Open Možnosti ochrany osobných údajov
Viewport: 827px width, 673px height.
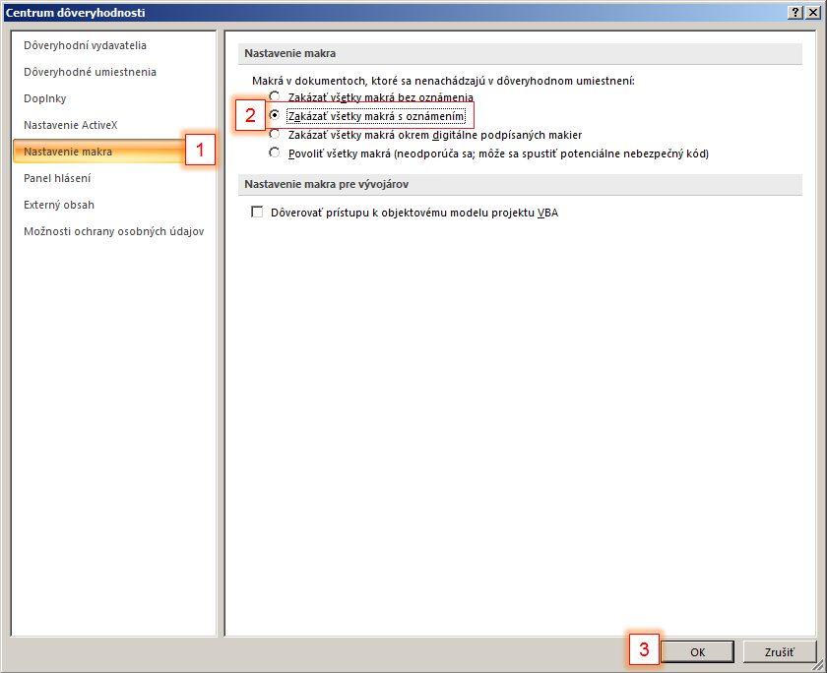click(114, 231)
